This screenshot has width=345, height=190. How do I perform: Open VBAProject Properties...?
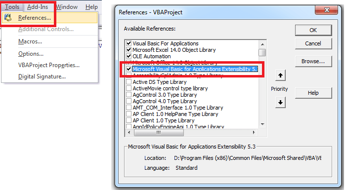click(49, 65)
